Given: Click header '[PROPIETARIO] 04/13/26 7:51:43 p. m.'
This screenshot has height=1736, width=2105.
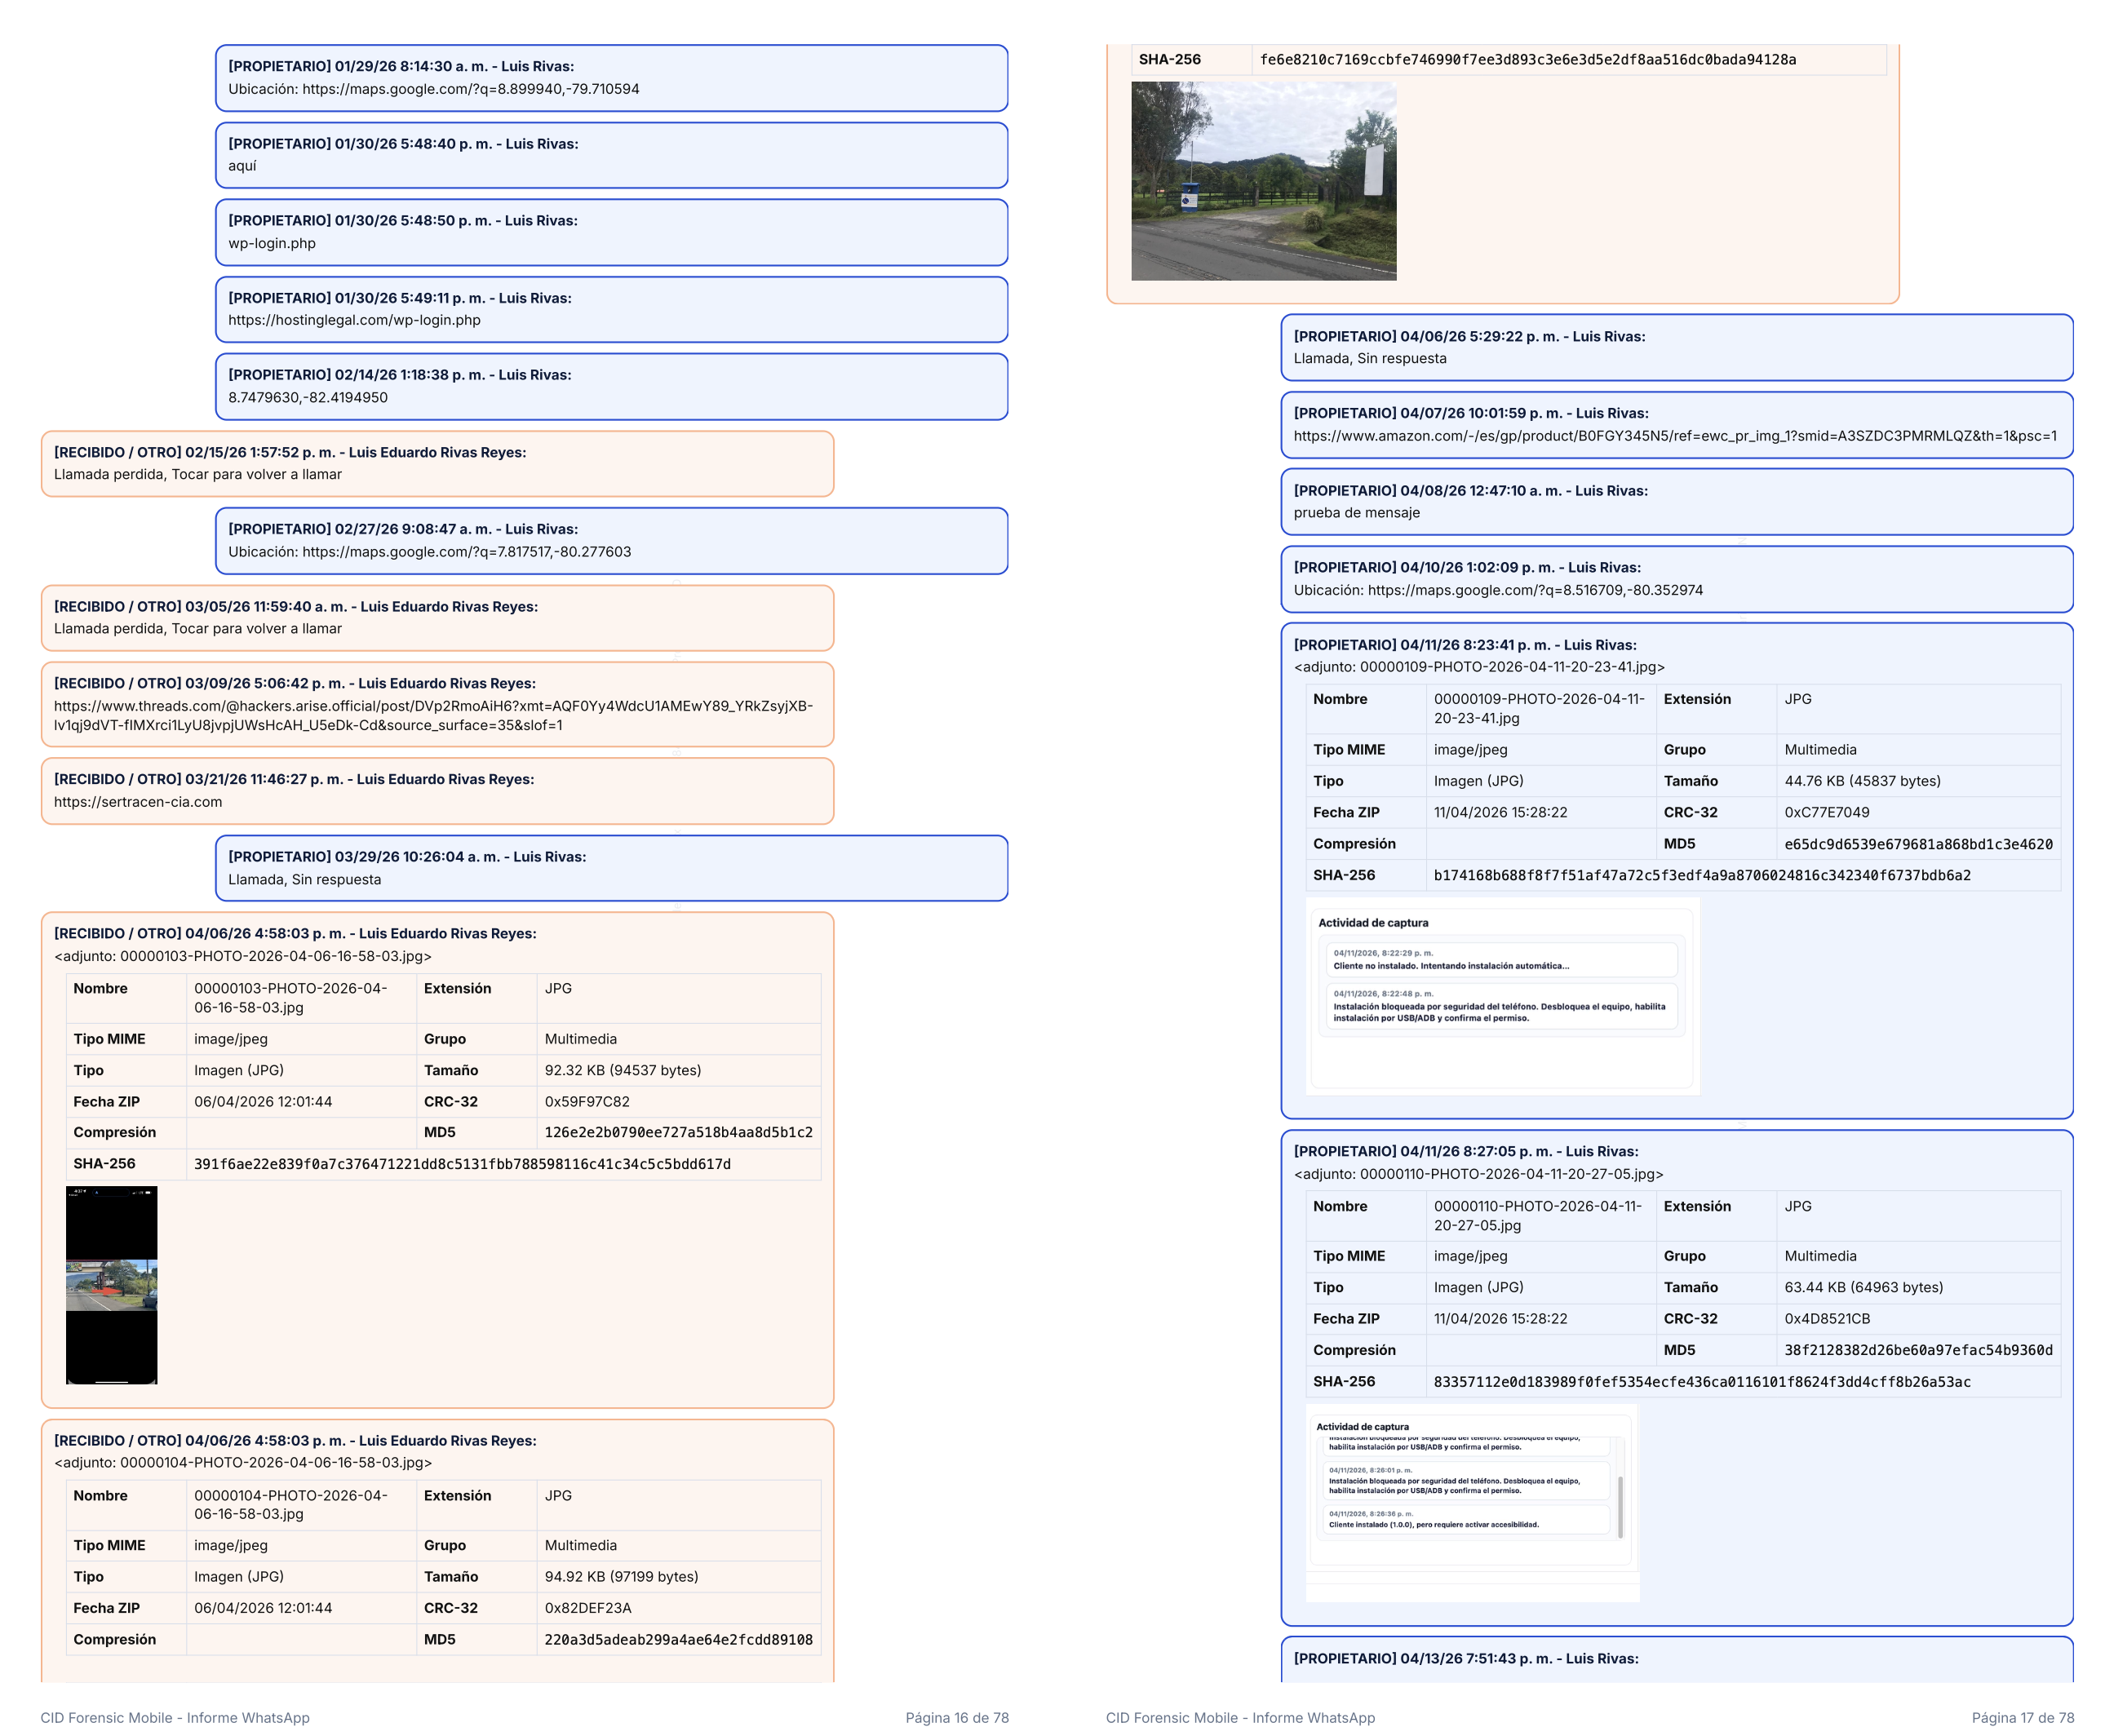Looking at the screenshot, I should (x=1466, y=1658).
